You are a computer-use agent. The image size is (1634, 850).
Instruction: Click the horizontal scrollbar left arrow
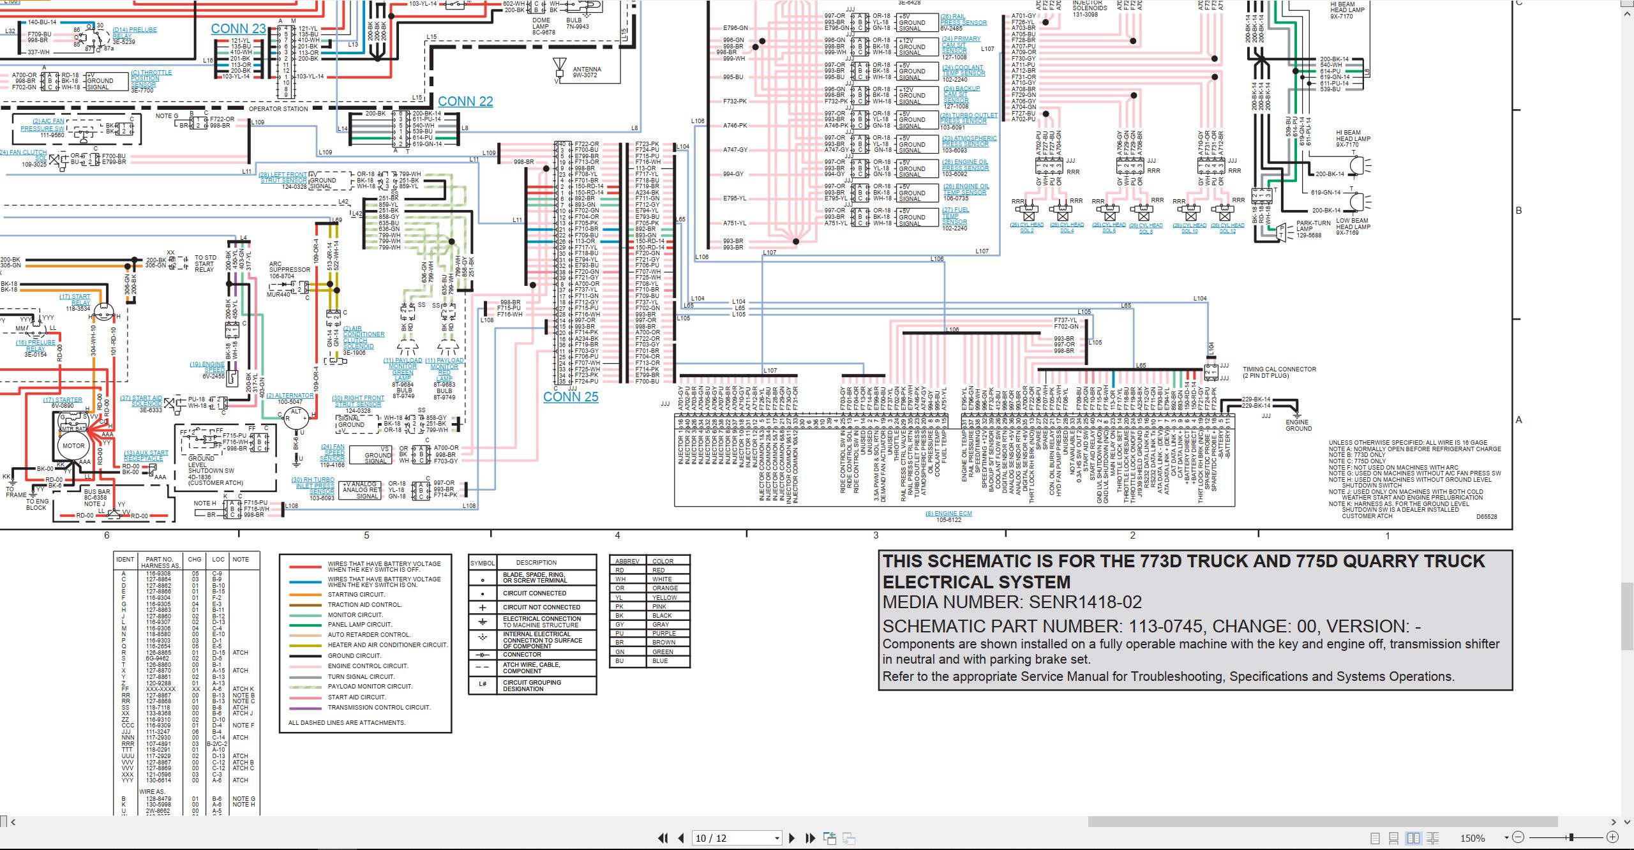point(13,822)
